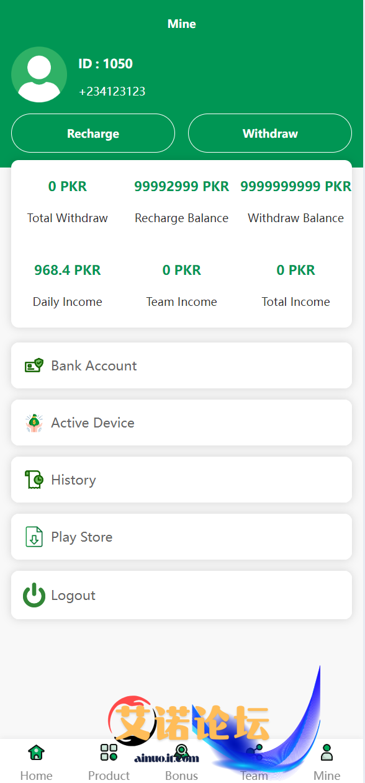Click the Active Device money bag icon
Viewport: 365px width, 783px height.
click(34, 423)
